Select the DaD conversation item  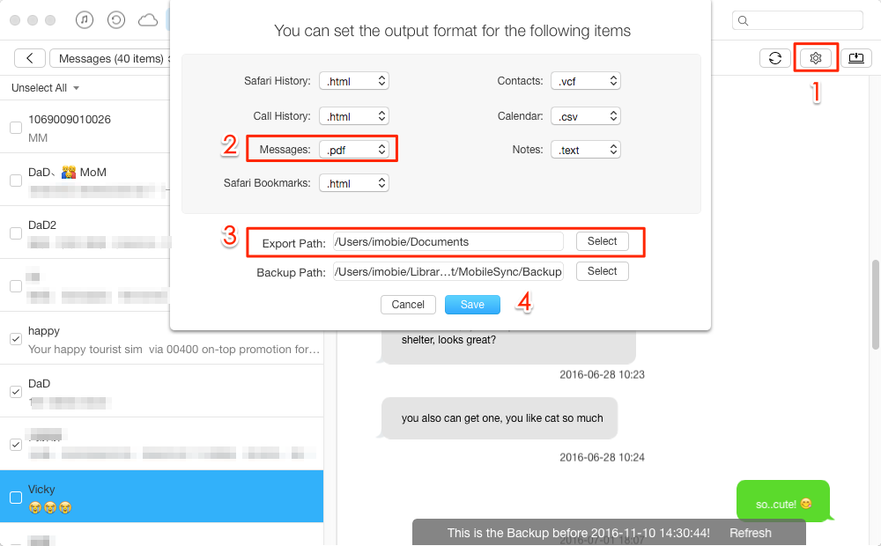click(x=162, y=391)
